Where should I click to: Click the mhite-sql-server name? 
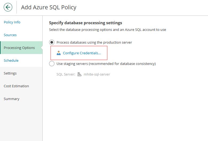pyautogui.click(x=97, y=74)
